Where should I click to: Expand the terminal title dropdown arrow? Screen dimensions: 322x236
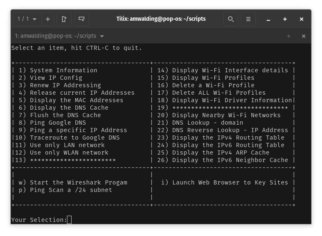click(x=102, y=36)
